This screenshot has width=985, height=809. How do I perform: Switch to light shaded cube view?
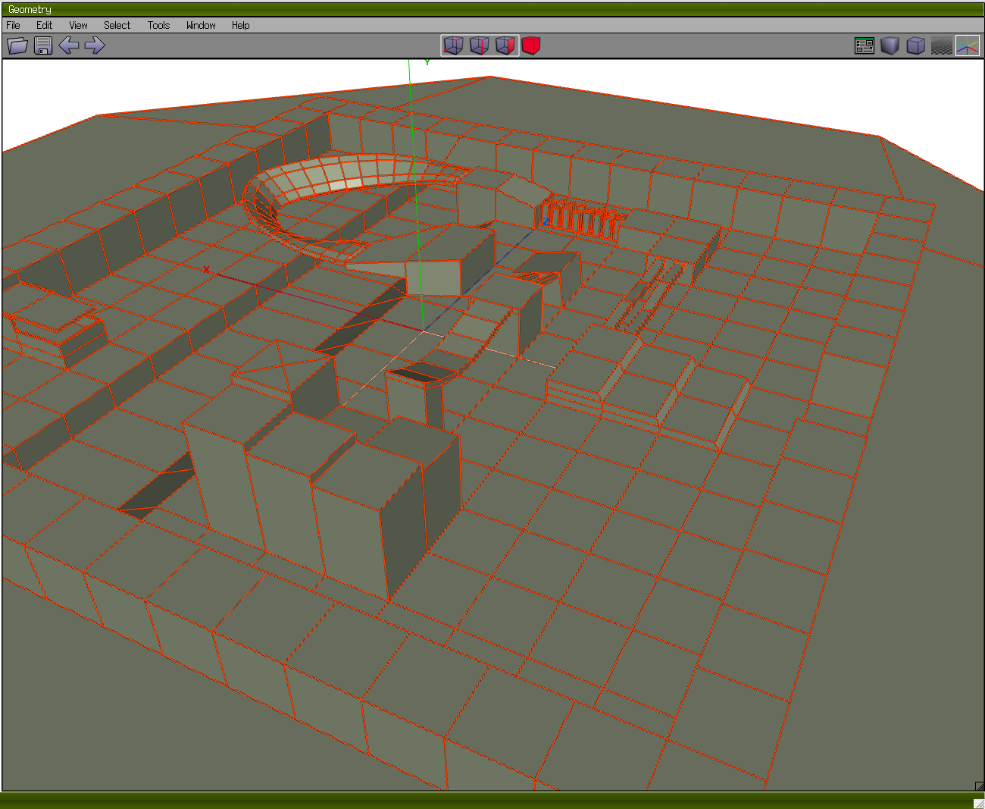tap(916, 45)
